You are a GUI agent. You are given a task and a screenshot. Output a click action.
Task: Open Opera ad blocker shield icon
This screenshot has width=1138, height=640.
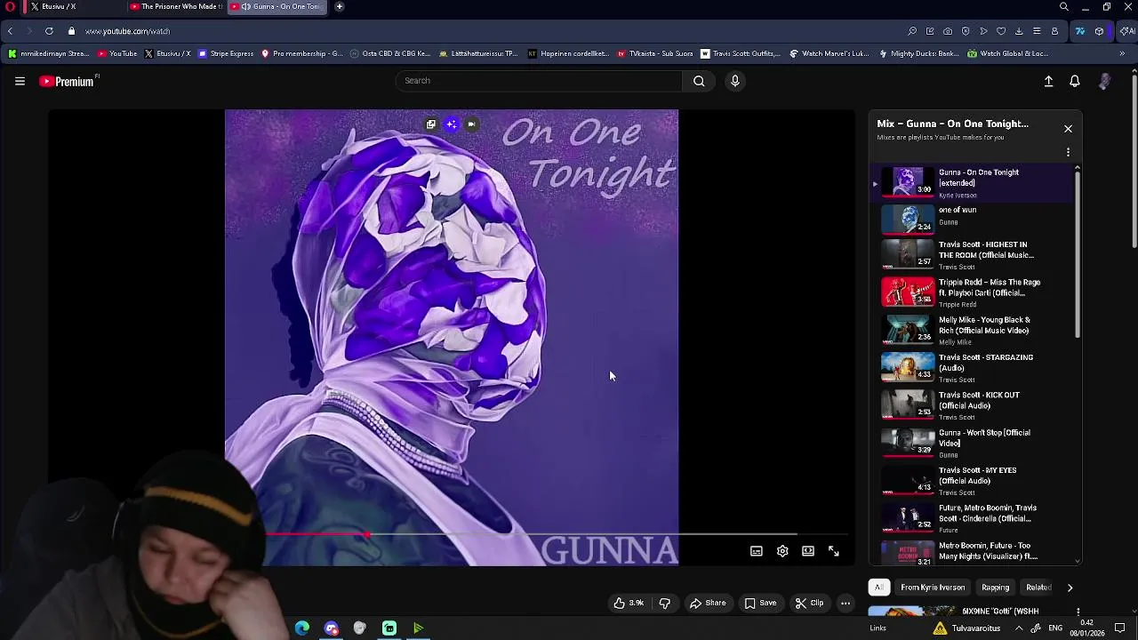(x=966, y=31)
